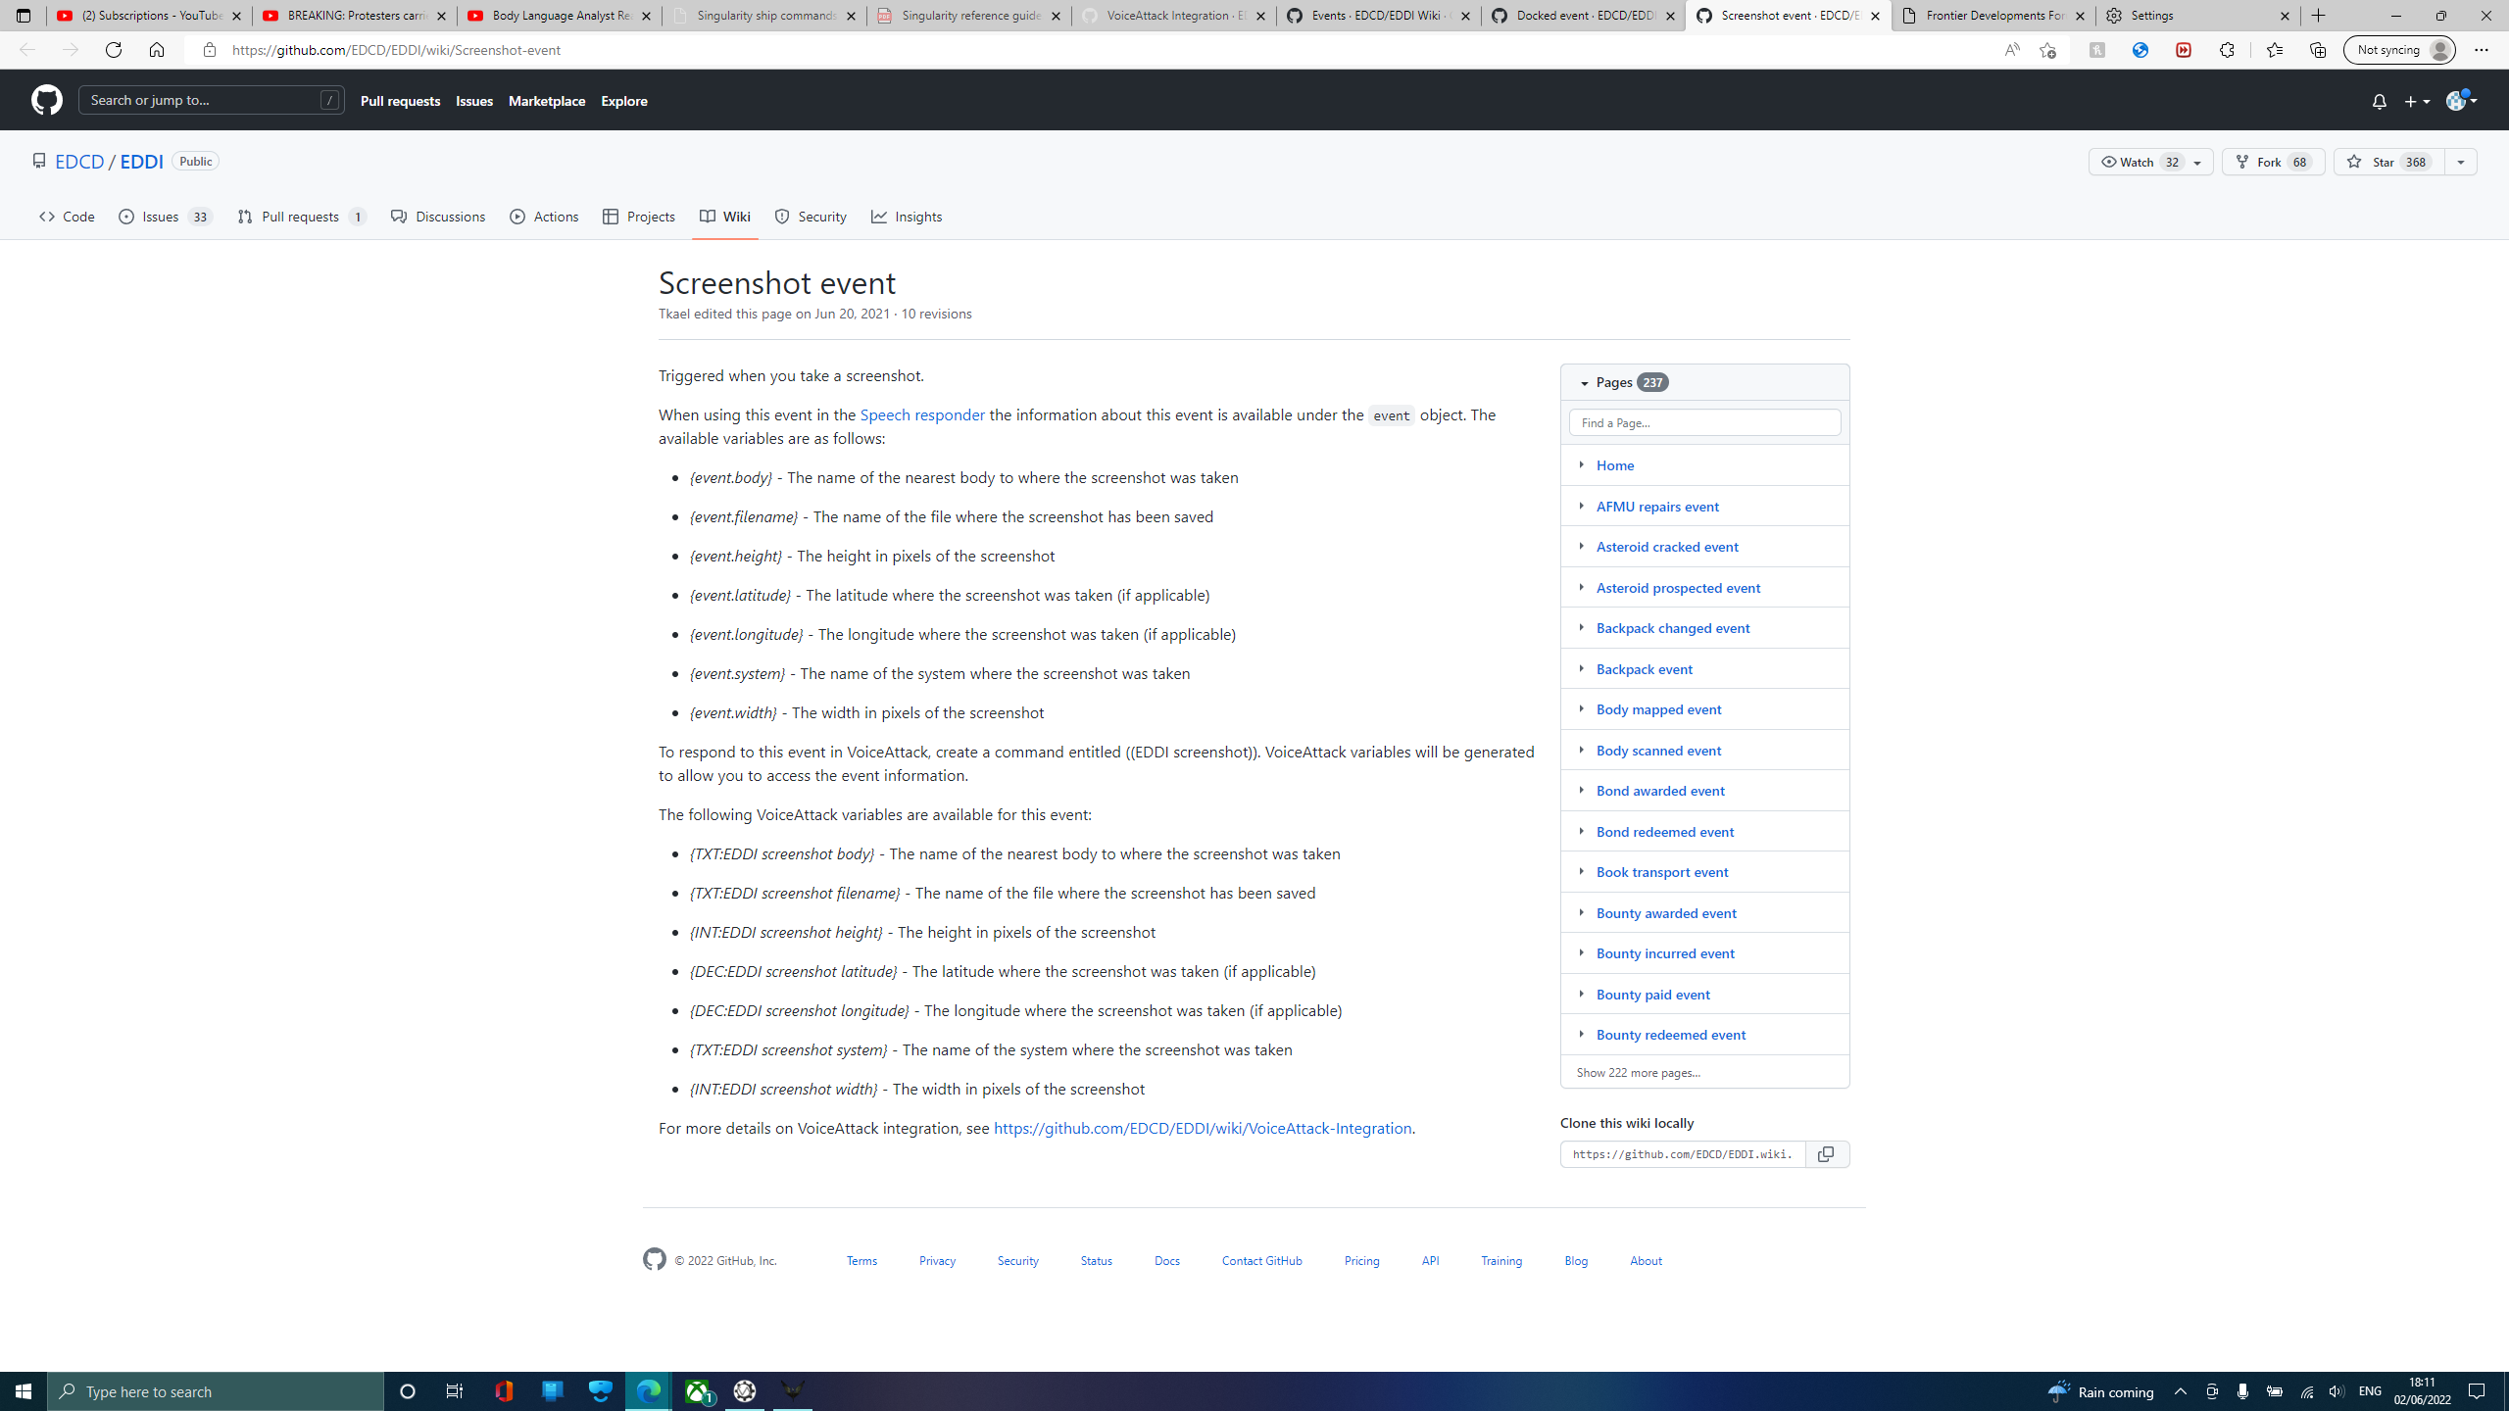Go to the EDCD organization
The width and height of the screenshot is (2509, 1411).
pos(79,162)
